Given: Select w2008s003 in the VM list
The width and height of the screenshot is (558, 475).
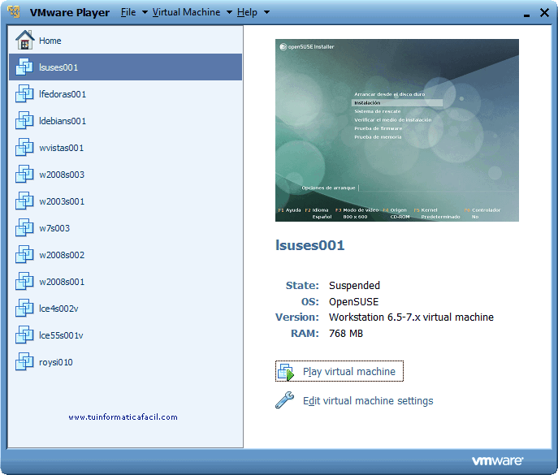Looking at the screenshot, I should 125,174.
